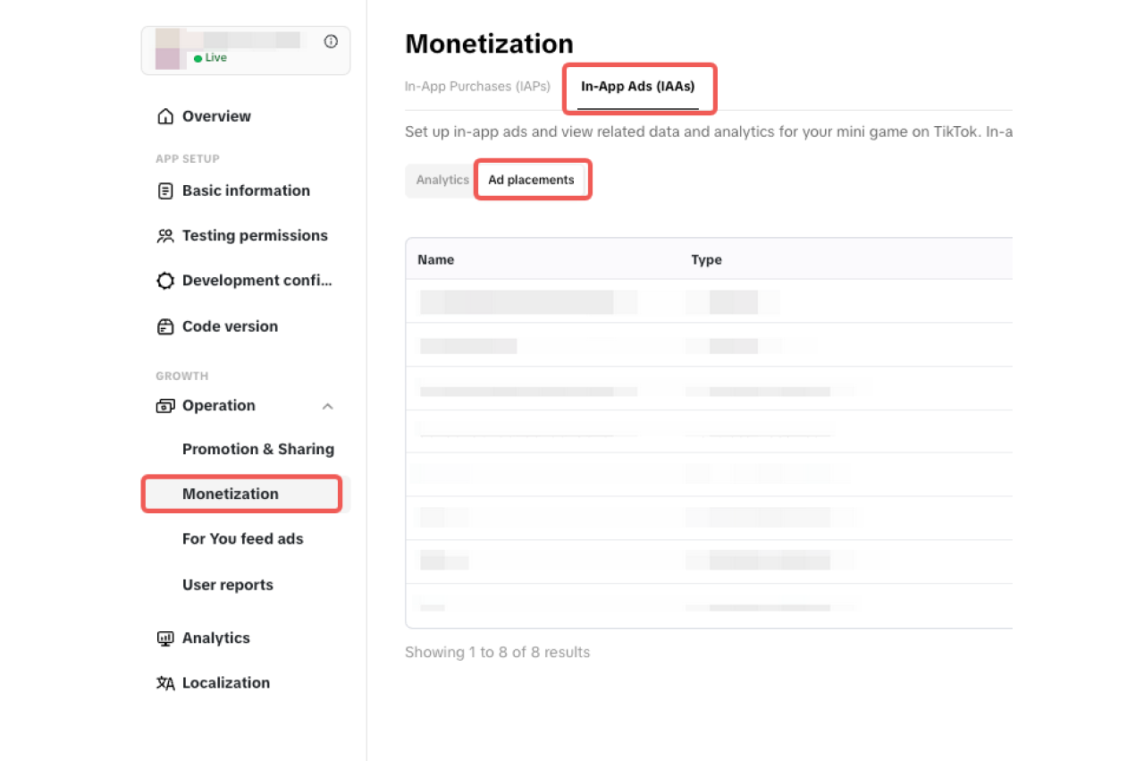The image size is (1144, 761).
Task: Click the app thumbnail in sidebar header
Action: tap(170, 49)
